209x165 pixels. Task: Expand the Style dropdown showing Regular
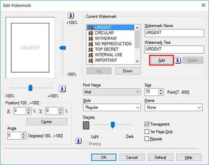(112, 107)
